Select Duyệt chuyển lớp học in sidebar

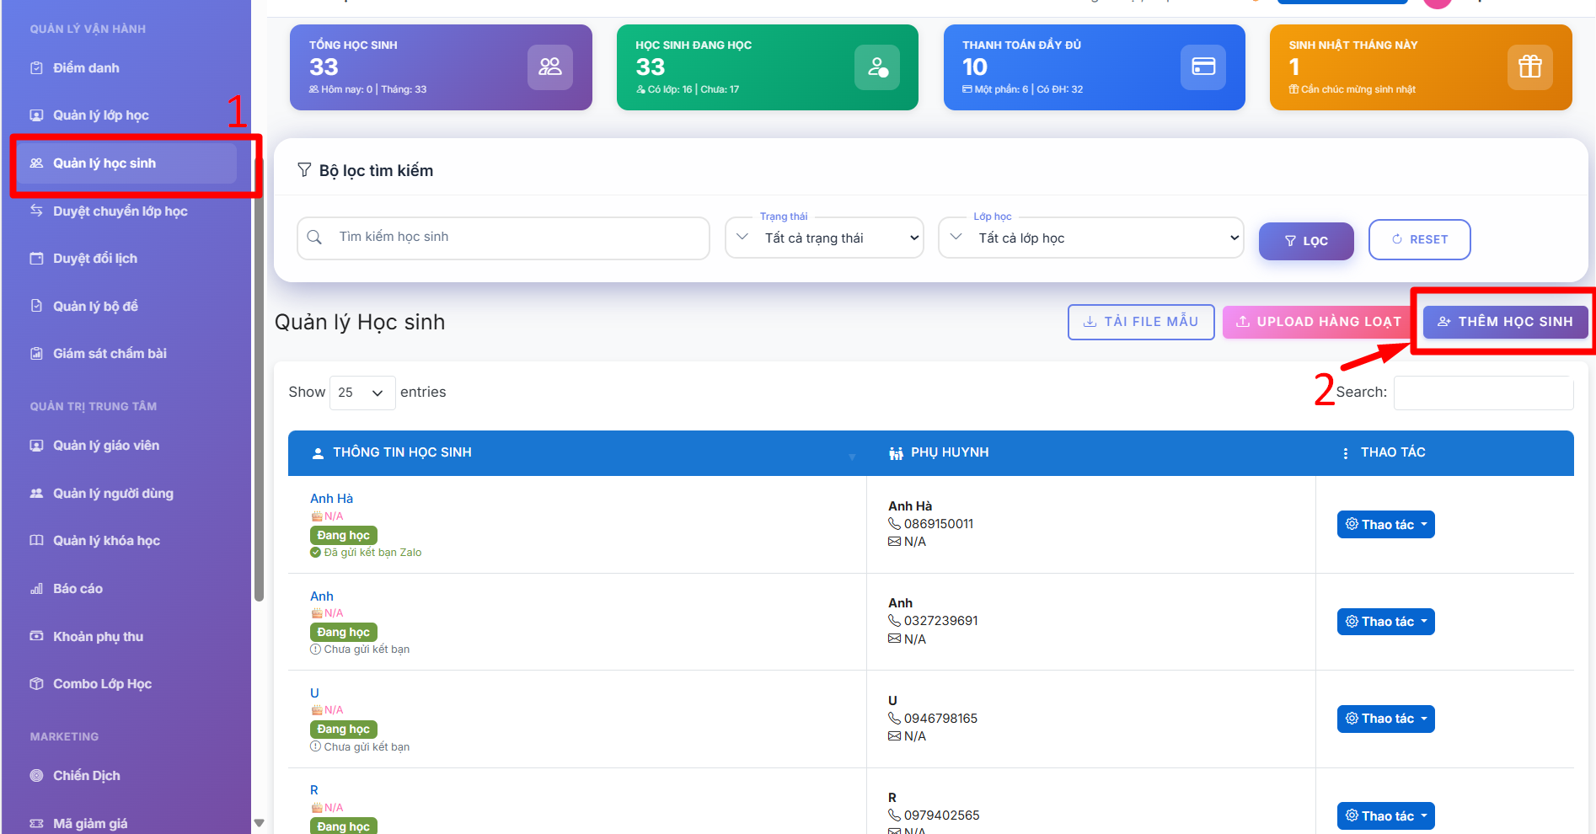point(120,211)
